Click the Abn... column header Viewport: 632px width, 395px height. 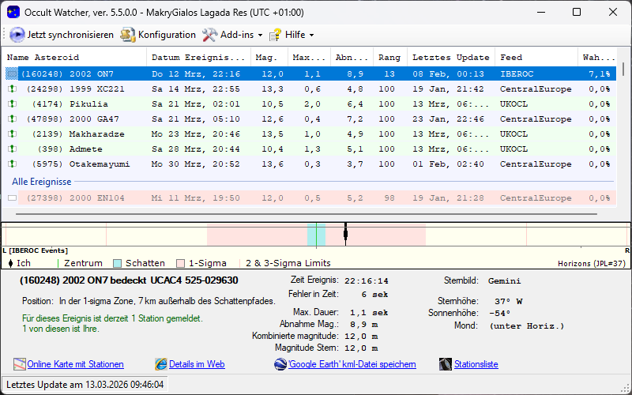click(352, 58)
